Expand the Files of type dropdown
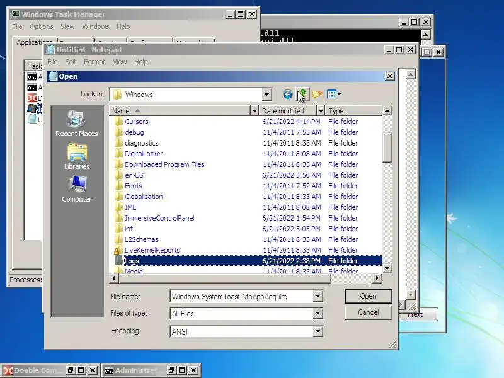 [x=318, y=313]
